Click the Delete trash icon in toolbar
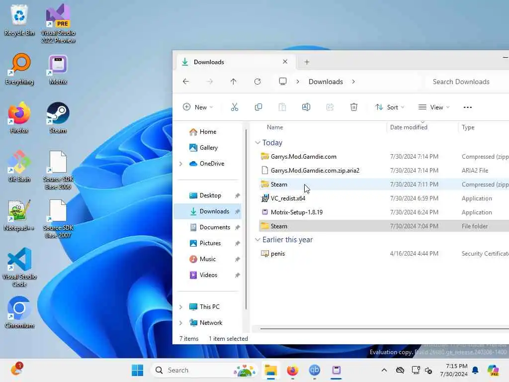 [354, 107]
